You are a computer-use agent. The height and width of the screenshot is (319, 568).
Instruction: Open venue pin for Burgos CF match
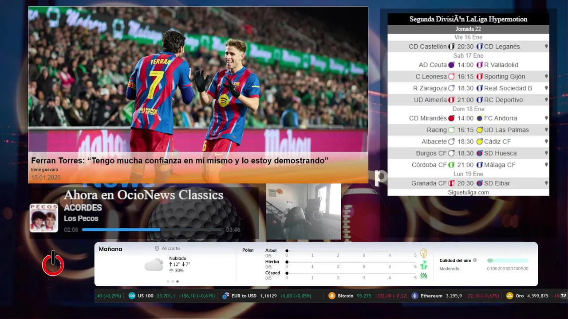coord(546,153)
